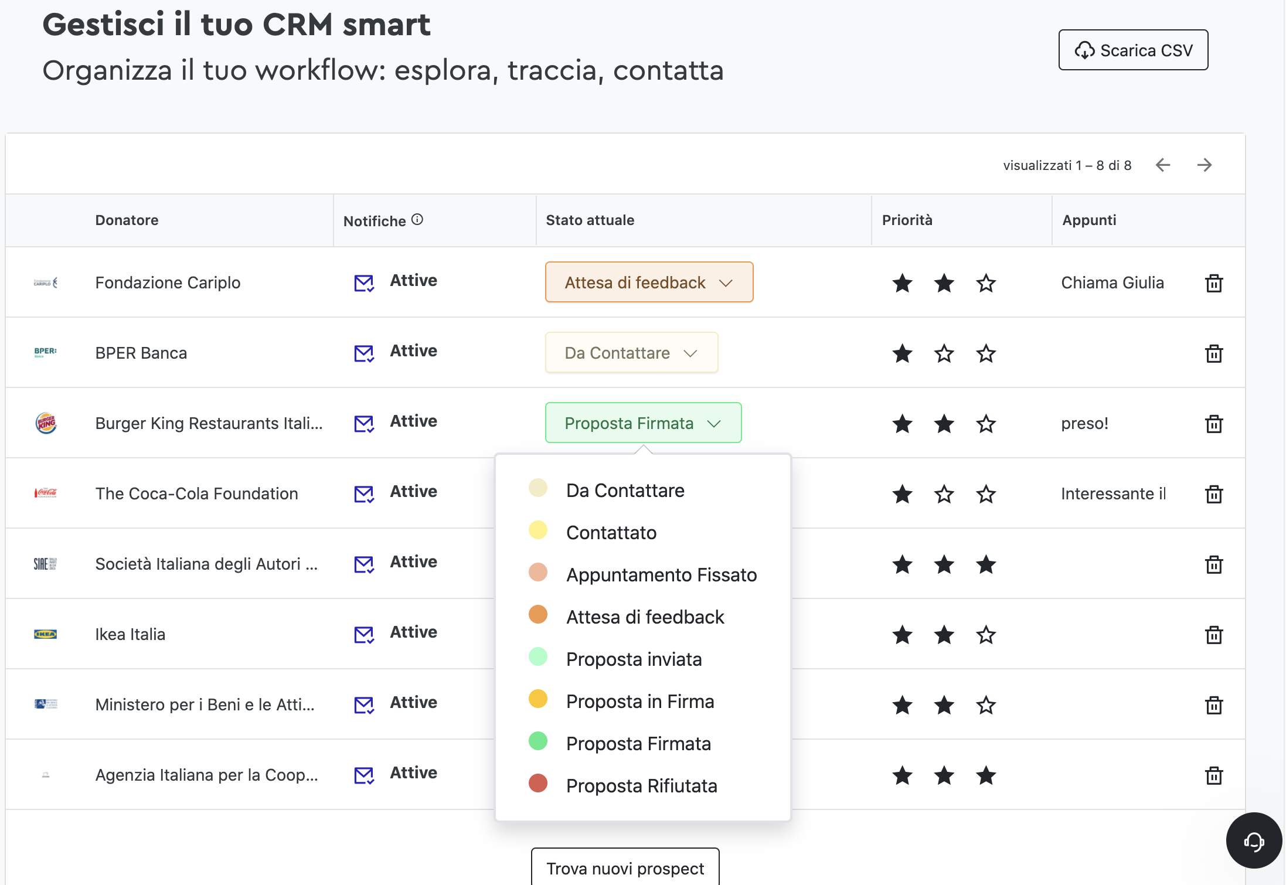Viewport: 1286px width, 885px height.
Task: Choose Proposta in Firma from the status list
Action: (x=639, y=701)
